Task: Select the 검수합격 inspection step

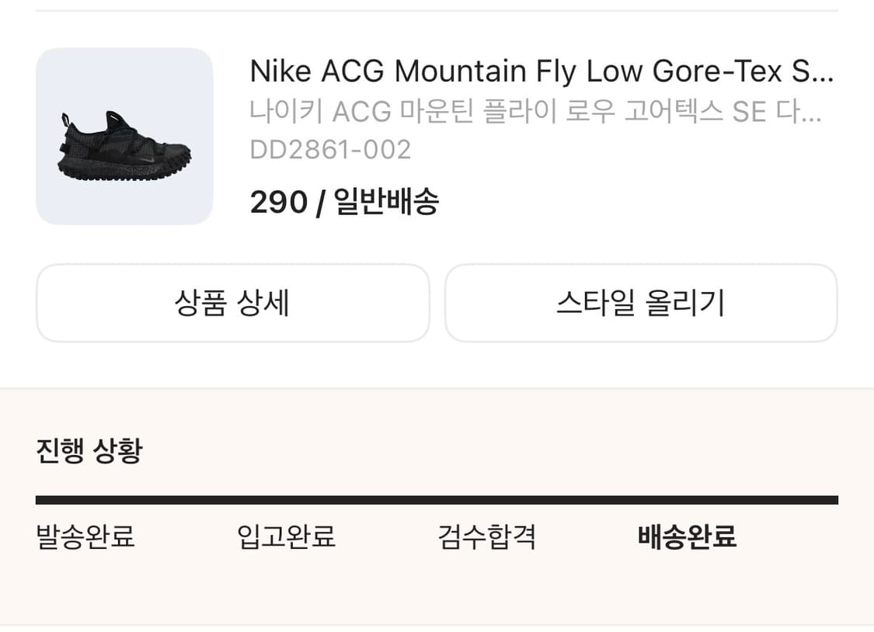Action: (486, 537)
